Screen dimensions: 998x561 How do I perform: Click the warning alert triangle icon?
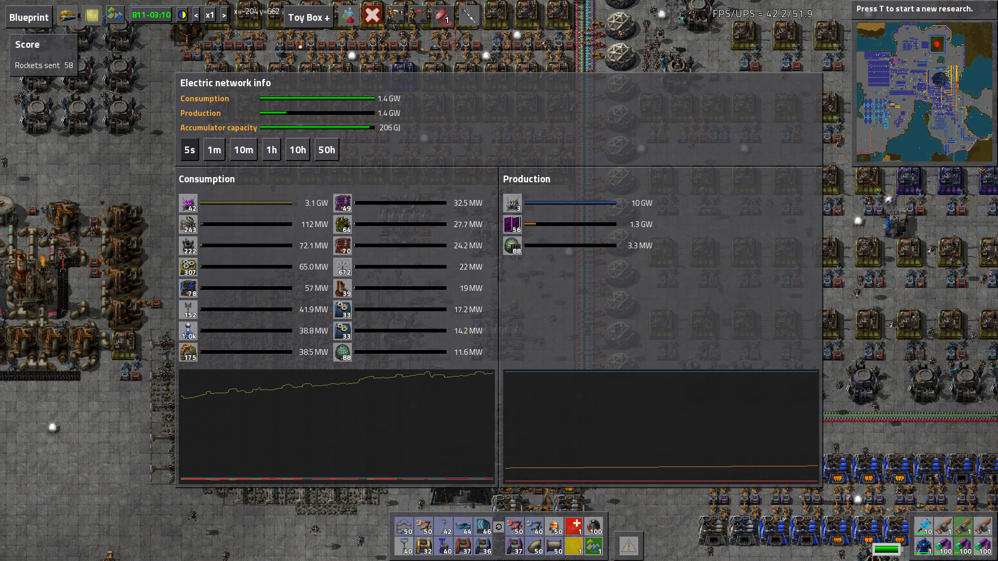pyautogui.click(x=628, y=546)
